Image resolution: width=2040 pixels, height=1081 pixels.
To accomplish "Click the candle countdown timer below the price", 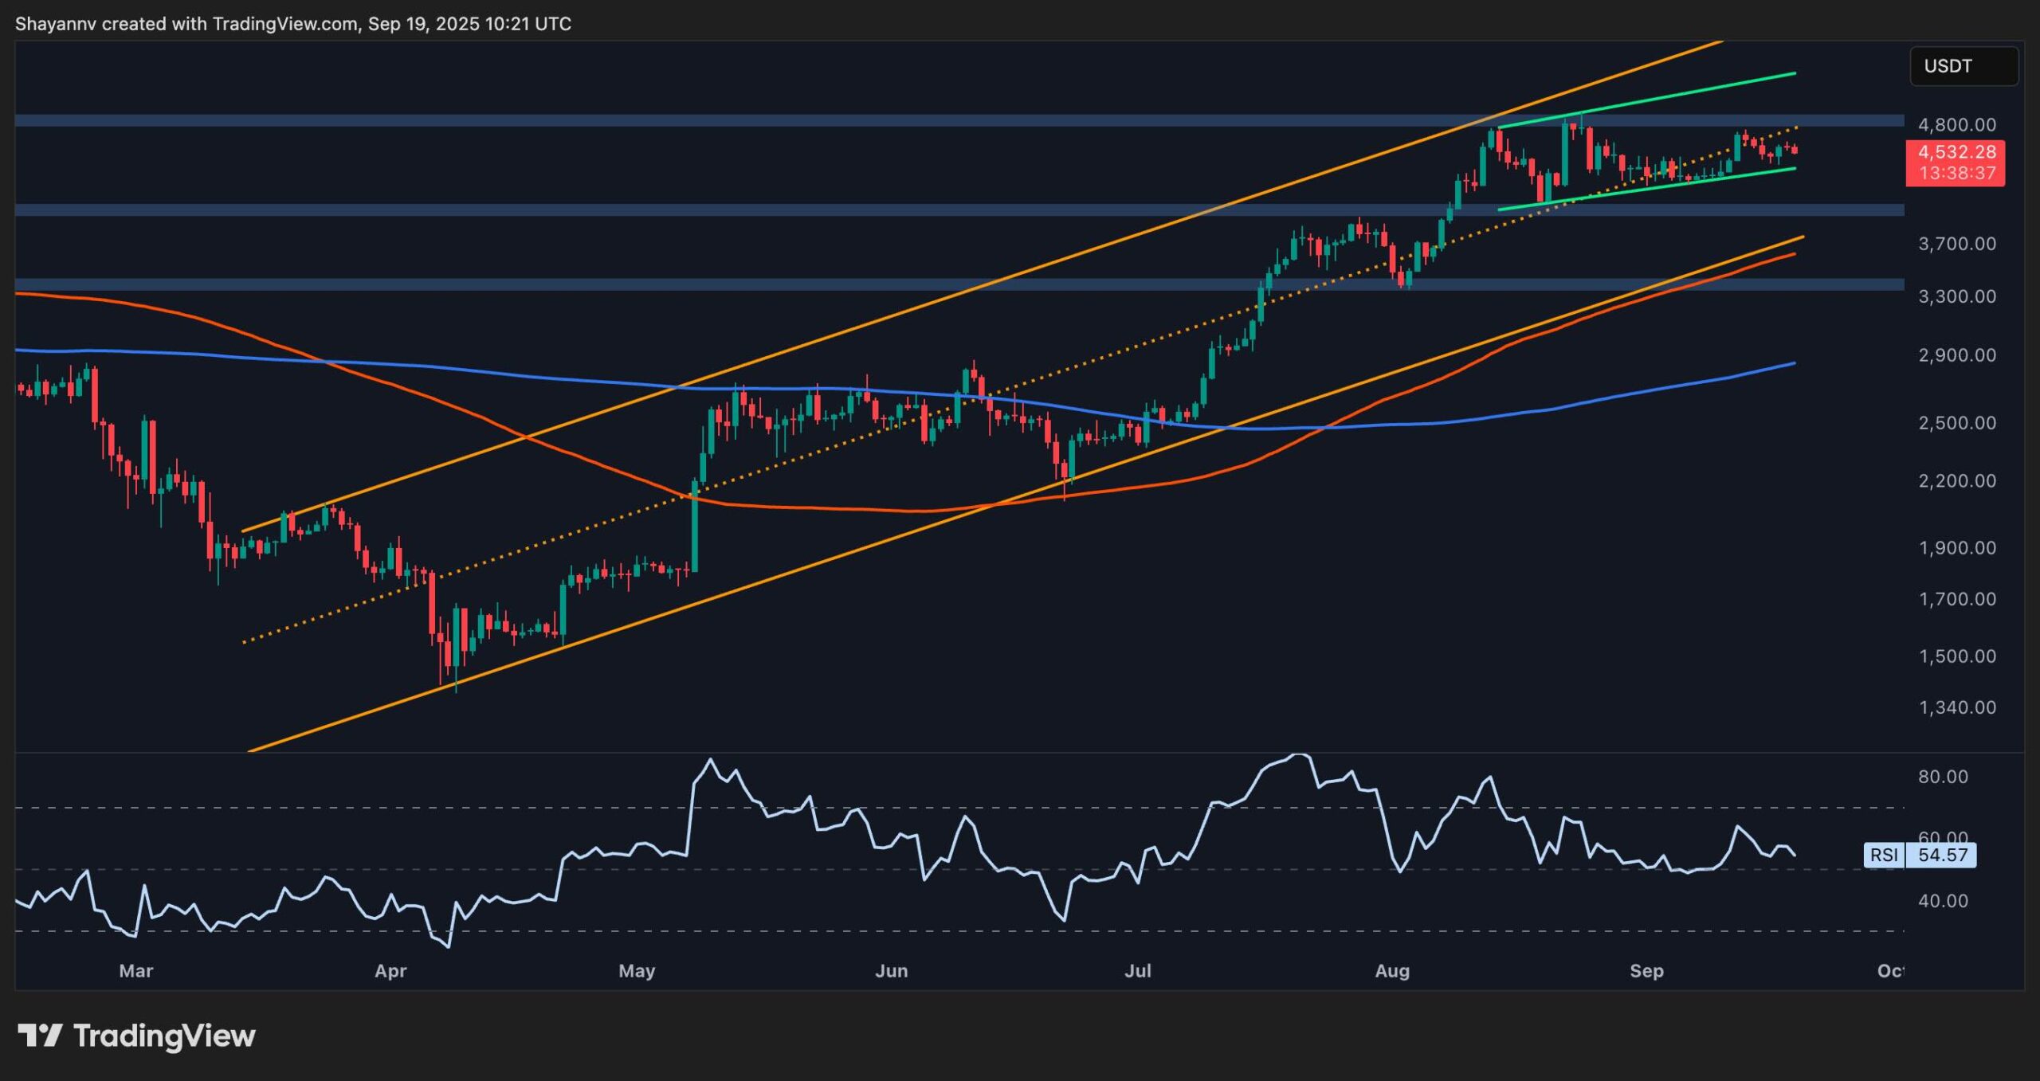I will [1960, 170].
